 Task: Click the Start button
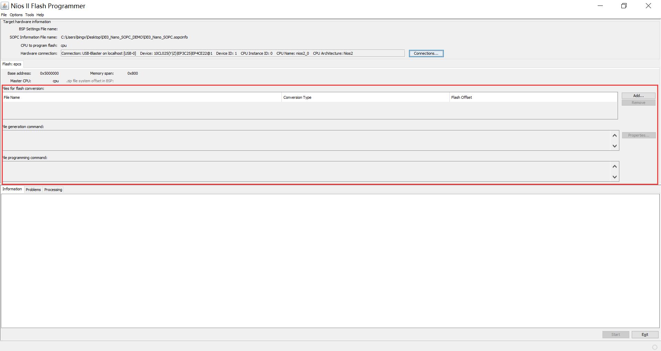pyautogui.click(x=616, y=334)
